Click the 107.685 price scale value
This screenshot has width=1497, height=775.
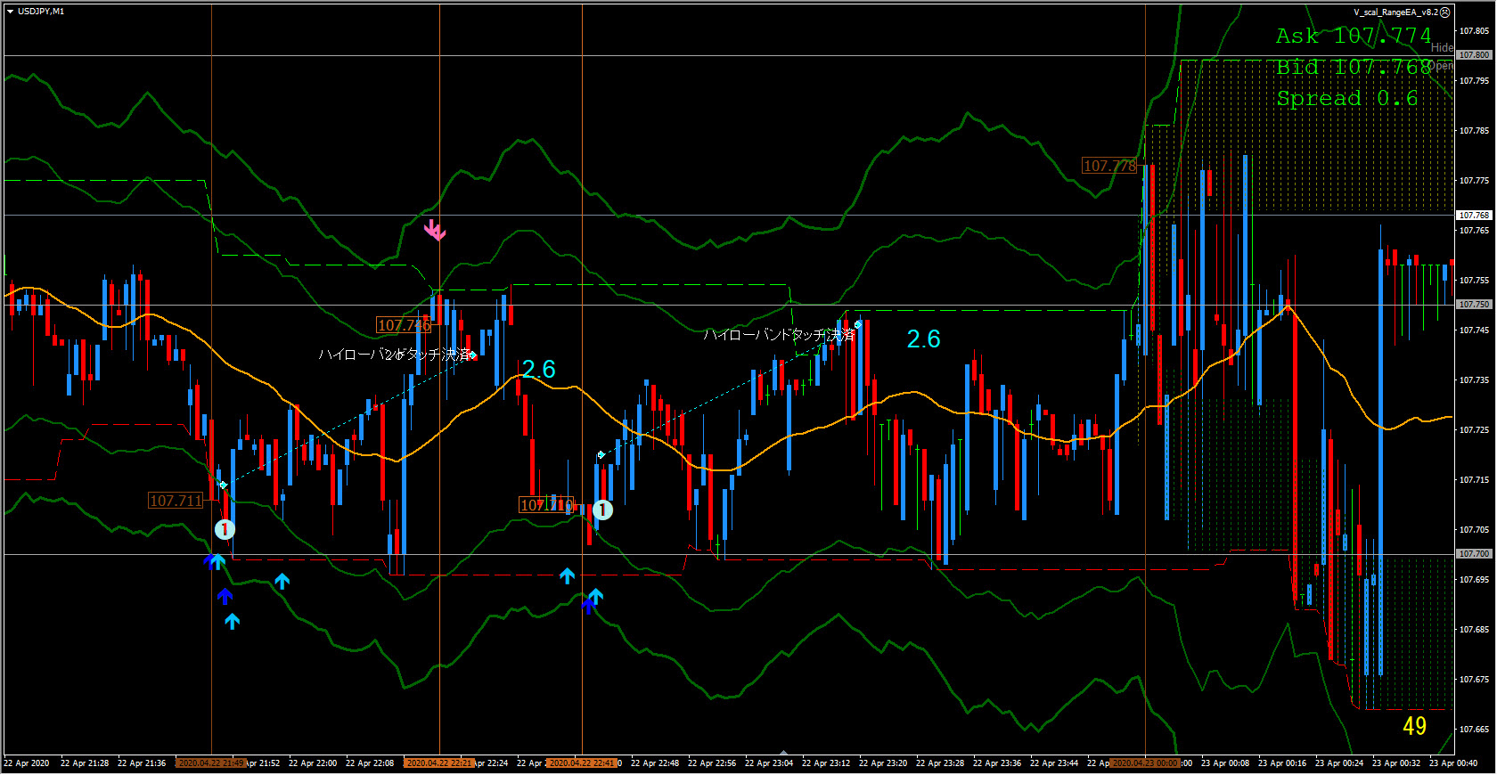coord(1474,630)
